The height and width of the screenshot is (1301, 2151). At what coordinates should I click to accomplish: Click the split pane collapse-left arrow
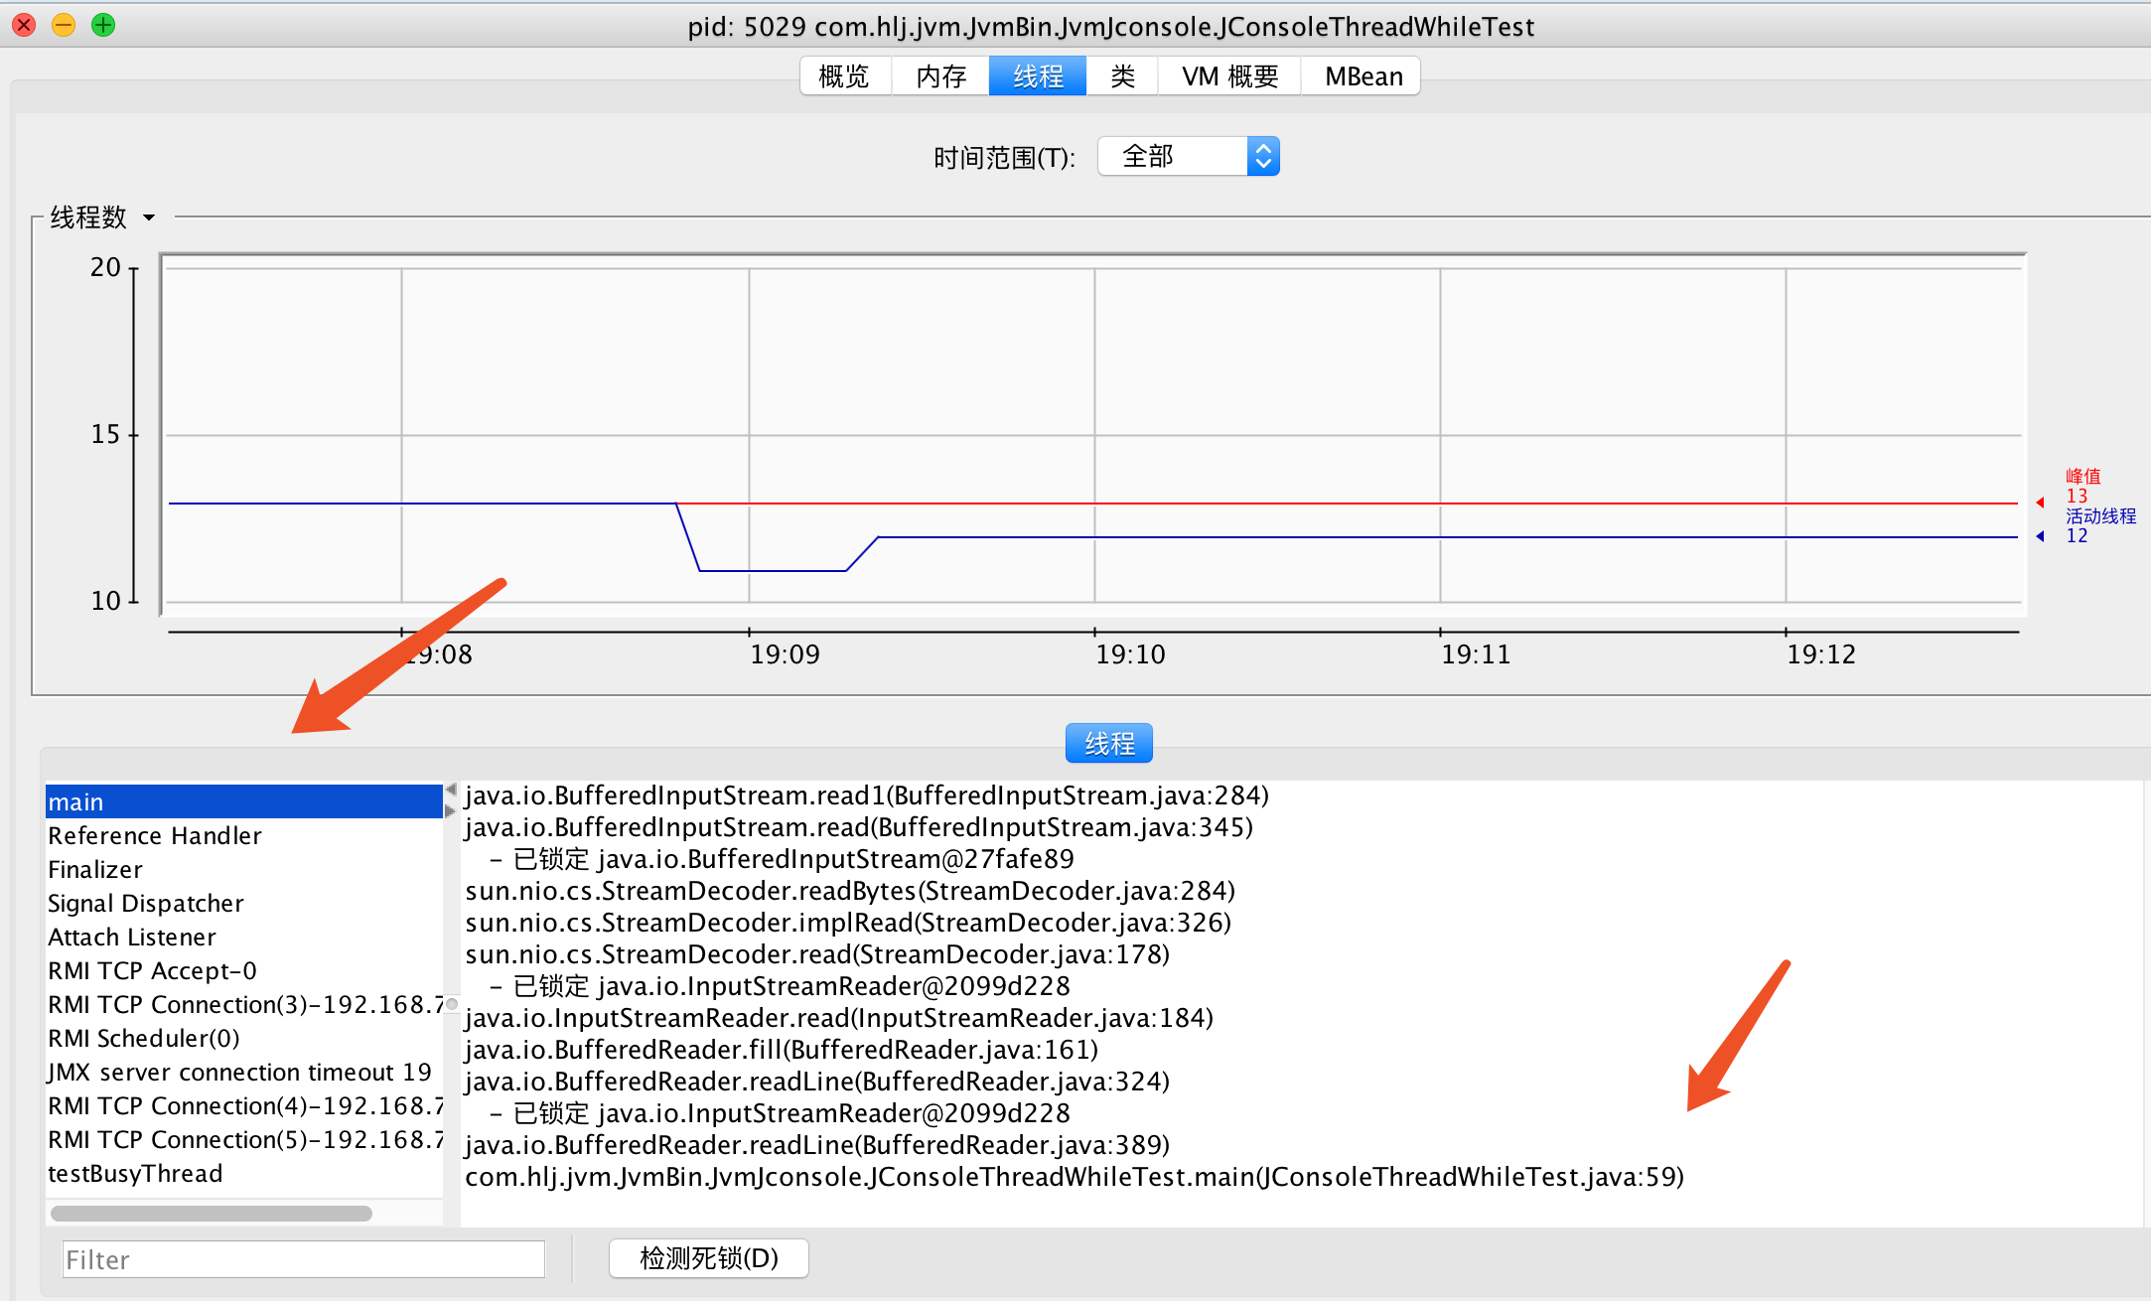pyautogui.click(x=451, y=791)
